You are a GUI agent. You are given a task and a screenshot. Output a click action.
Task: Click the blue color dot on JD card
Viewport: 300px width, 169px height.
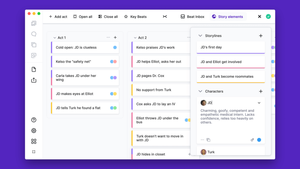tap(259, 140)
